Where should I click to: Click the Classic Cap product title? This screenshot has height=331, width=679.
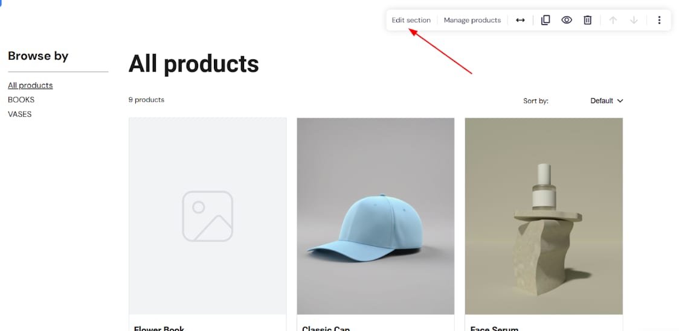[326, 328]
